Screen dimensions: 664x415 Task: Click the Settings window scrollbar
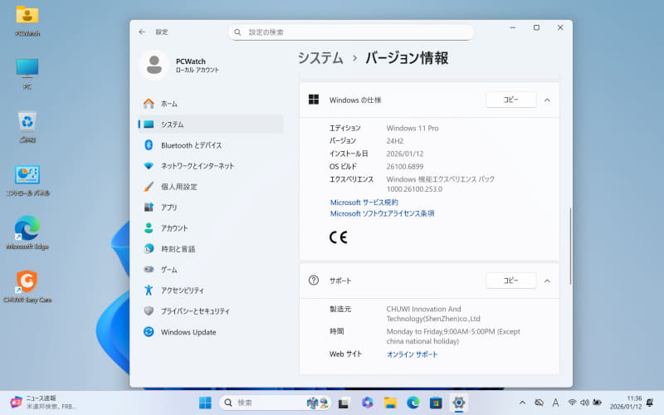tap(570, 246)
